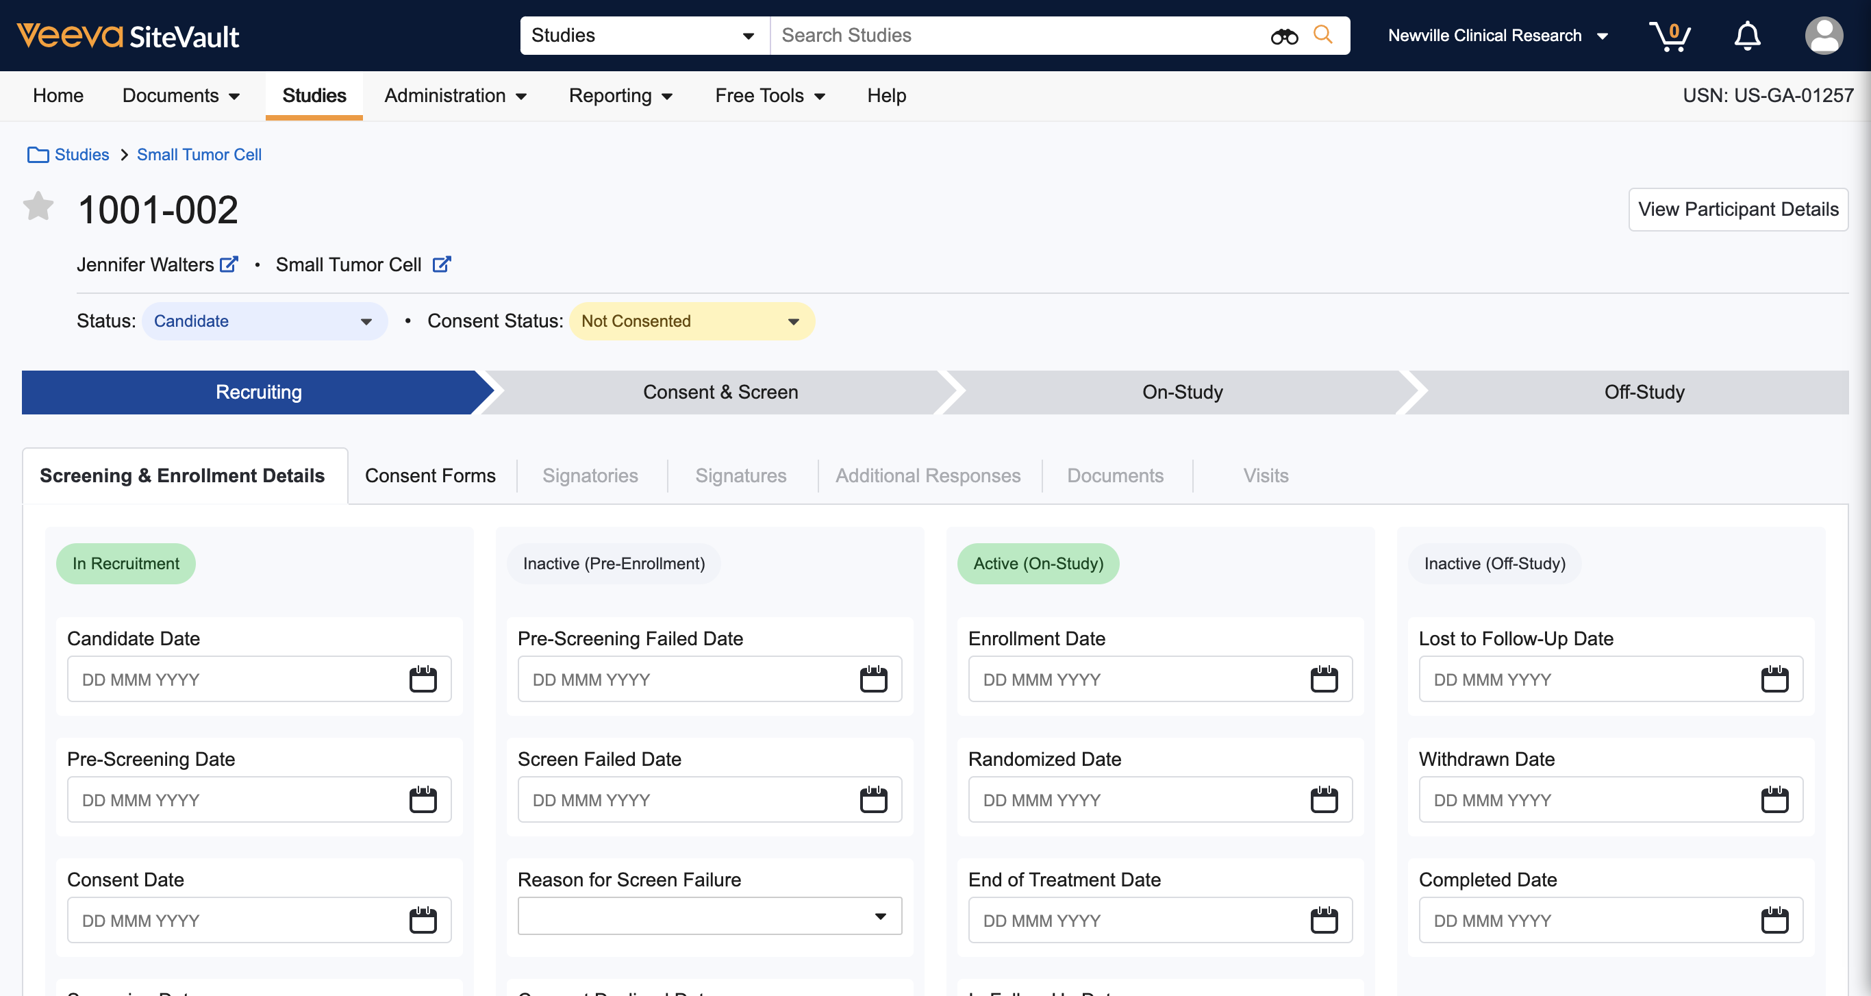
Task: Click the USN: US-GA-01257 text
Action: click(x=1768, y=96)
